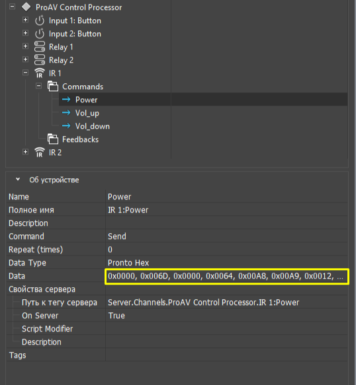The height and width of the screenshot is (385, 356).
Task: Click the Data property label
Action: [17, 276]
